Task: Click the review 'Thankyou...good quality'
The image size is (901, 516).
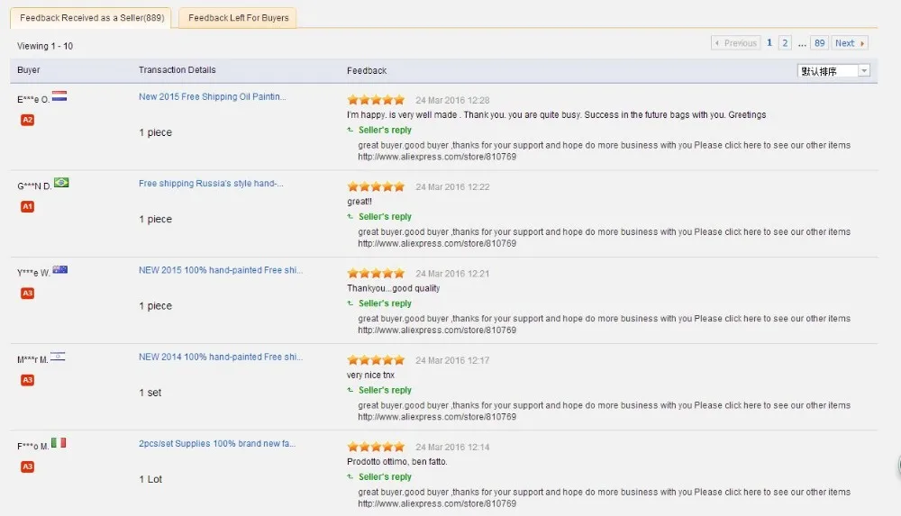Action: (394, 288)
